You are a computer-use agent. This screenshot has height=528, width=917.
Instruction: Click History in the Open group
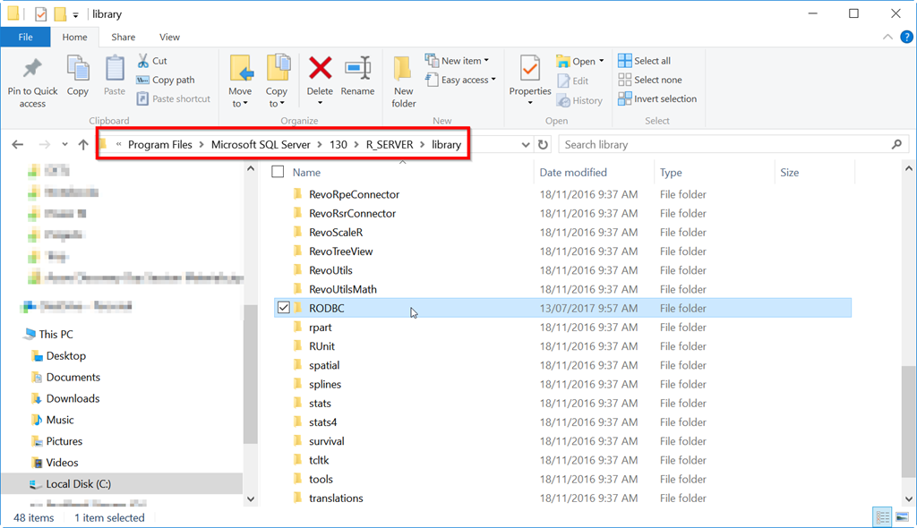click(580, 100)
